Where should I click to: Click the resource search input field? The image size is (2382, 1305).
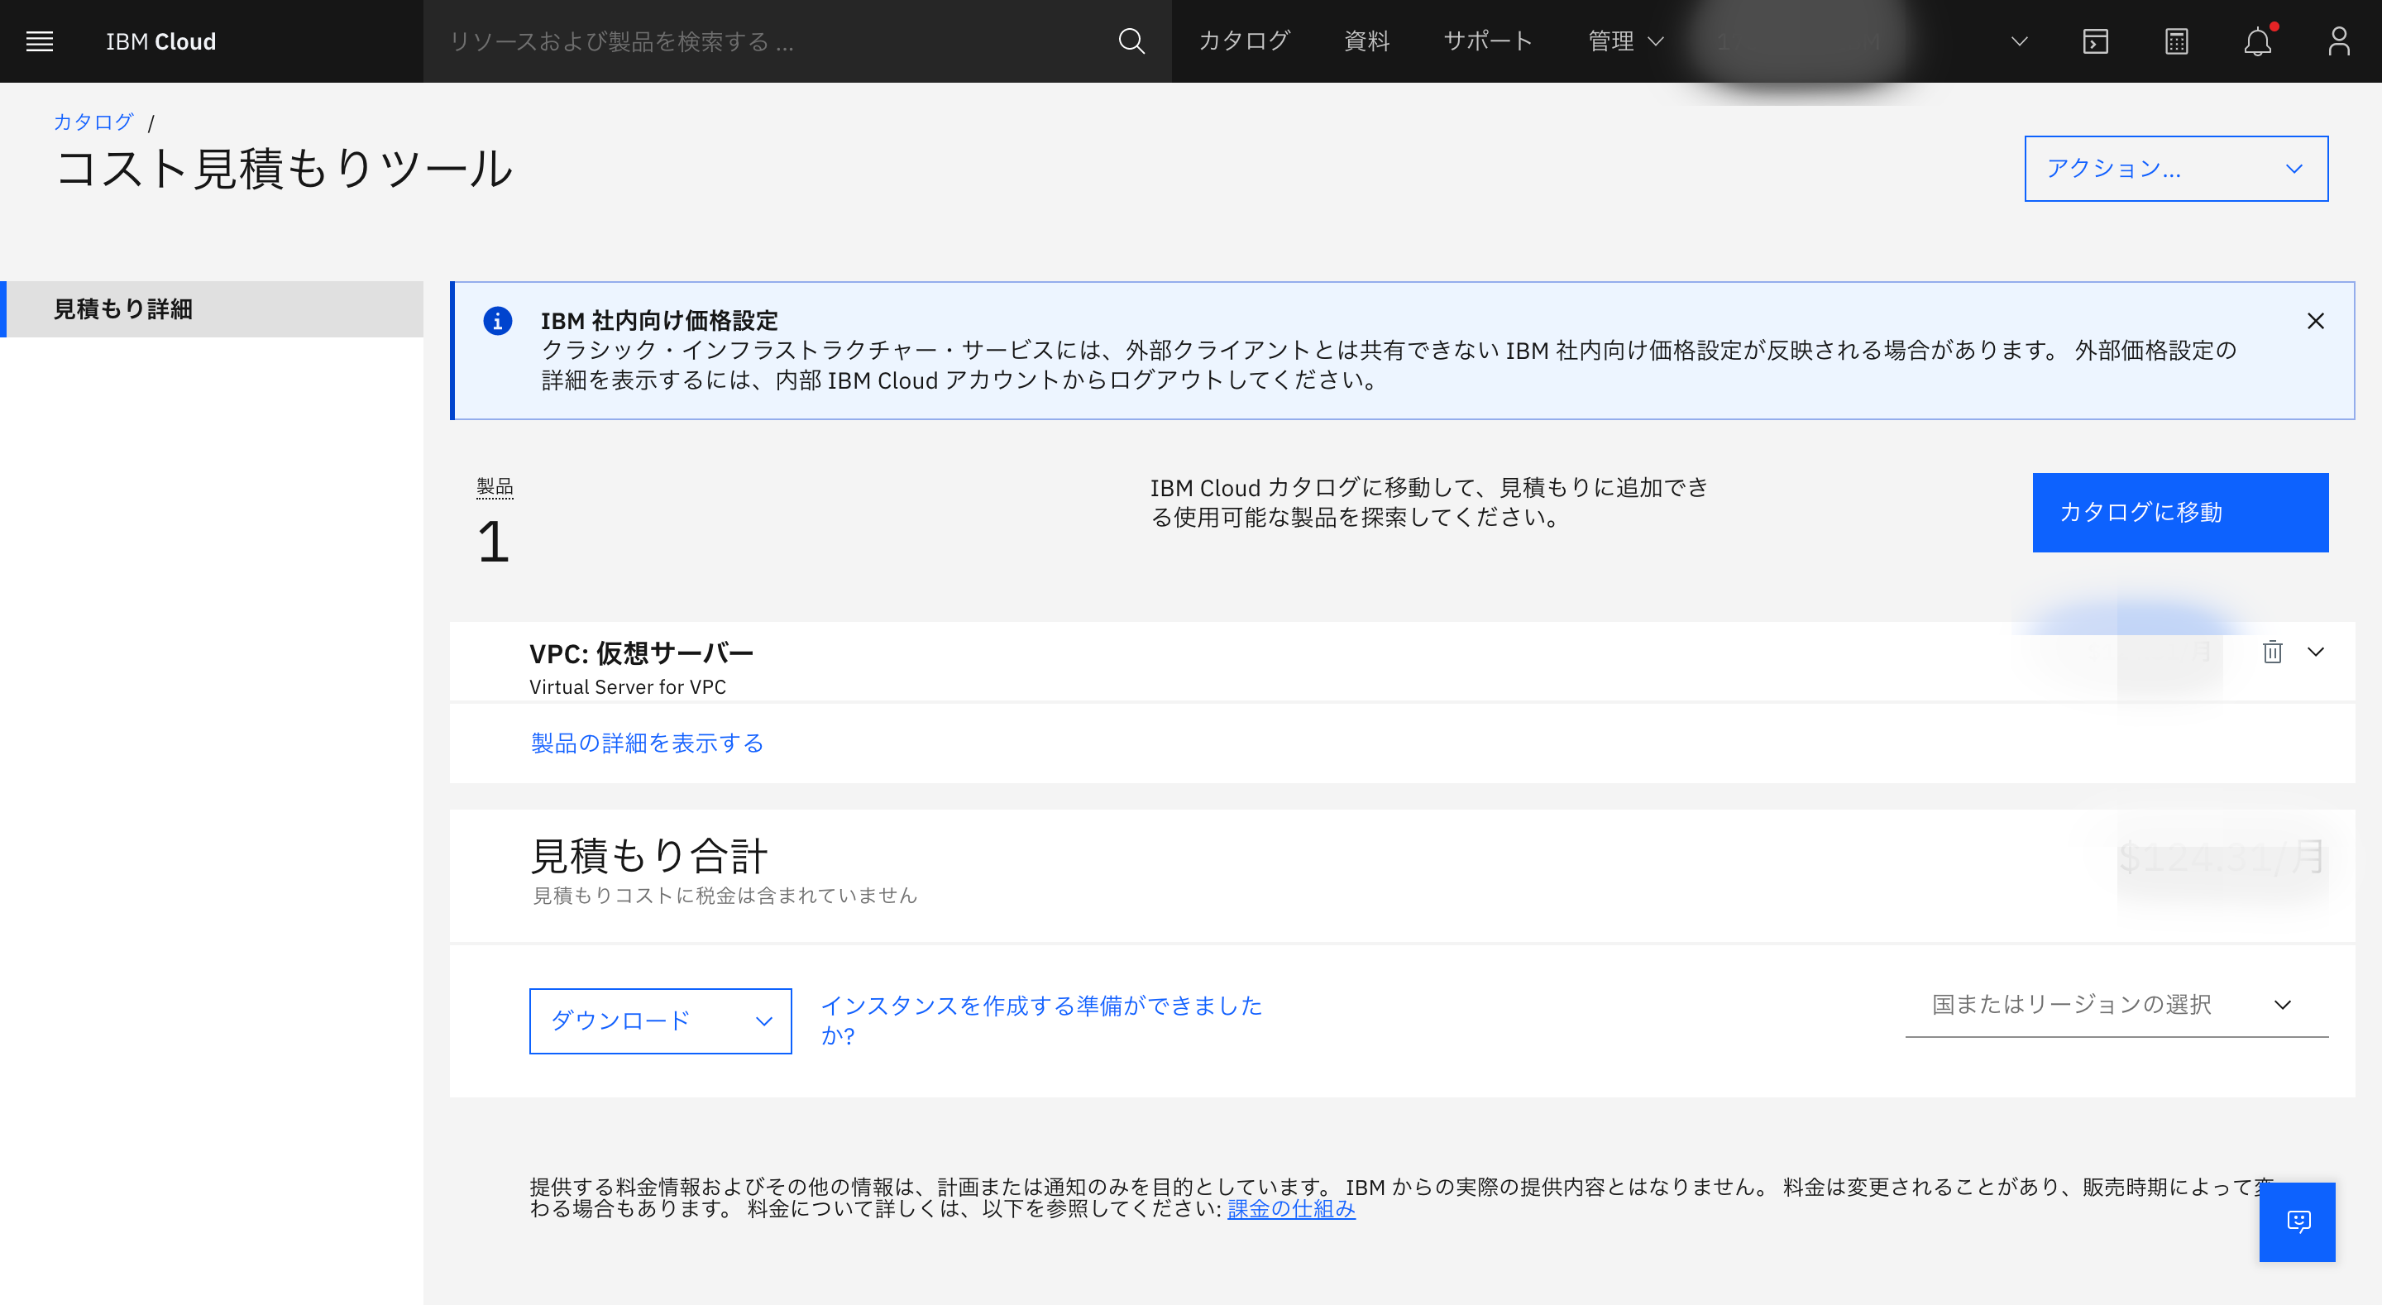(x=739, y=41)
